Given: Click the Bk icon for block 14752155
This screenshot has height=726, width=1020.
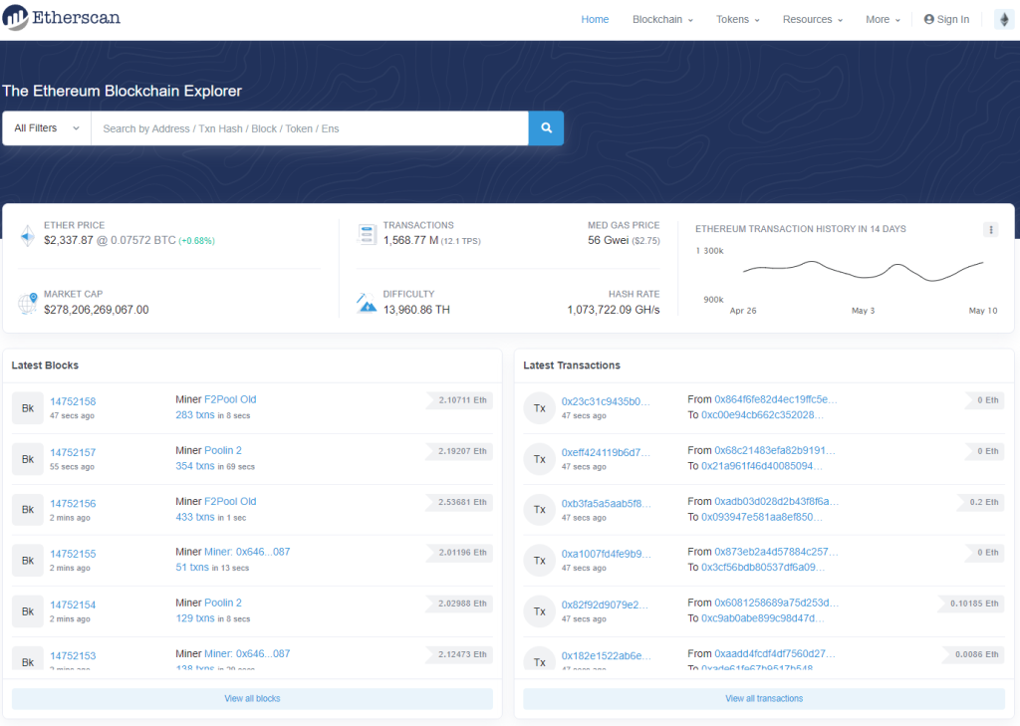Looking at the screenshot, I should (x=28, y=560).
